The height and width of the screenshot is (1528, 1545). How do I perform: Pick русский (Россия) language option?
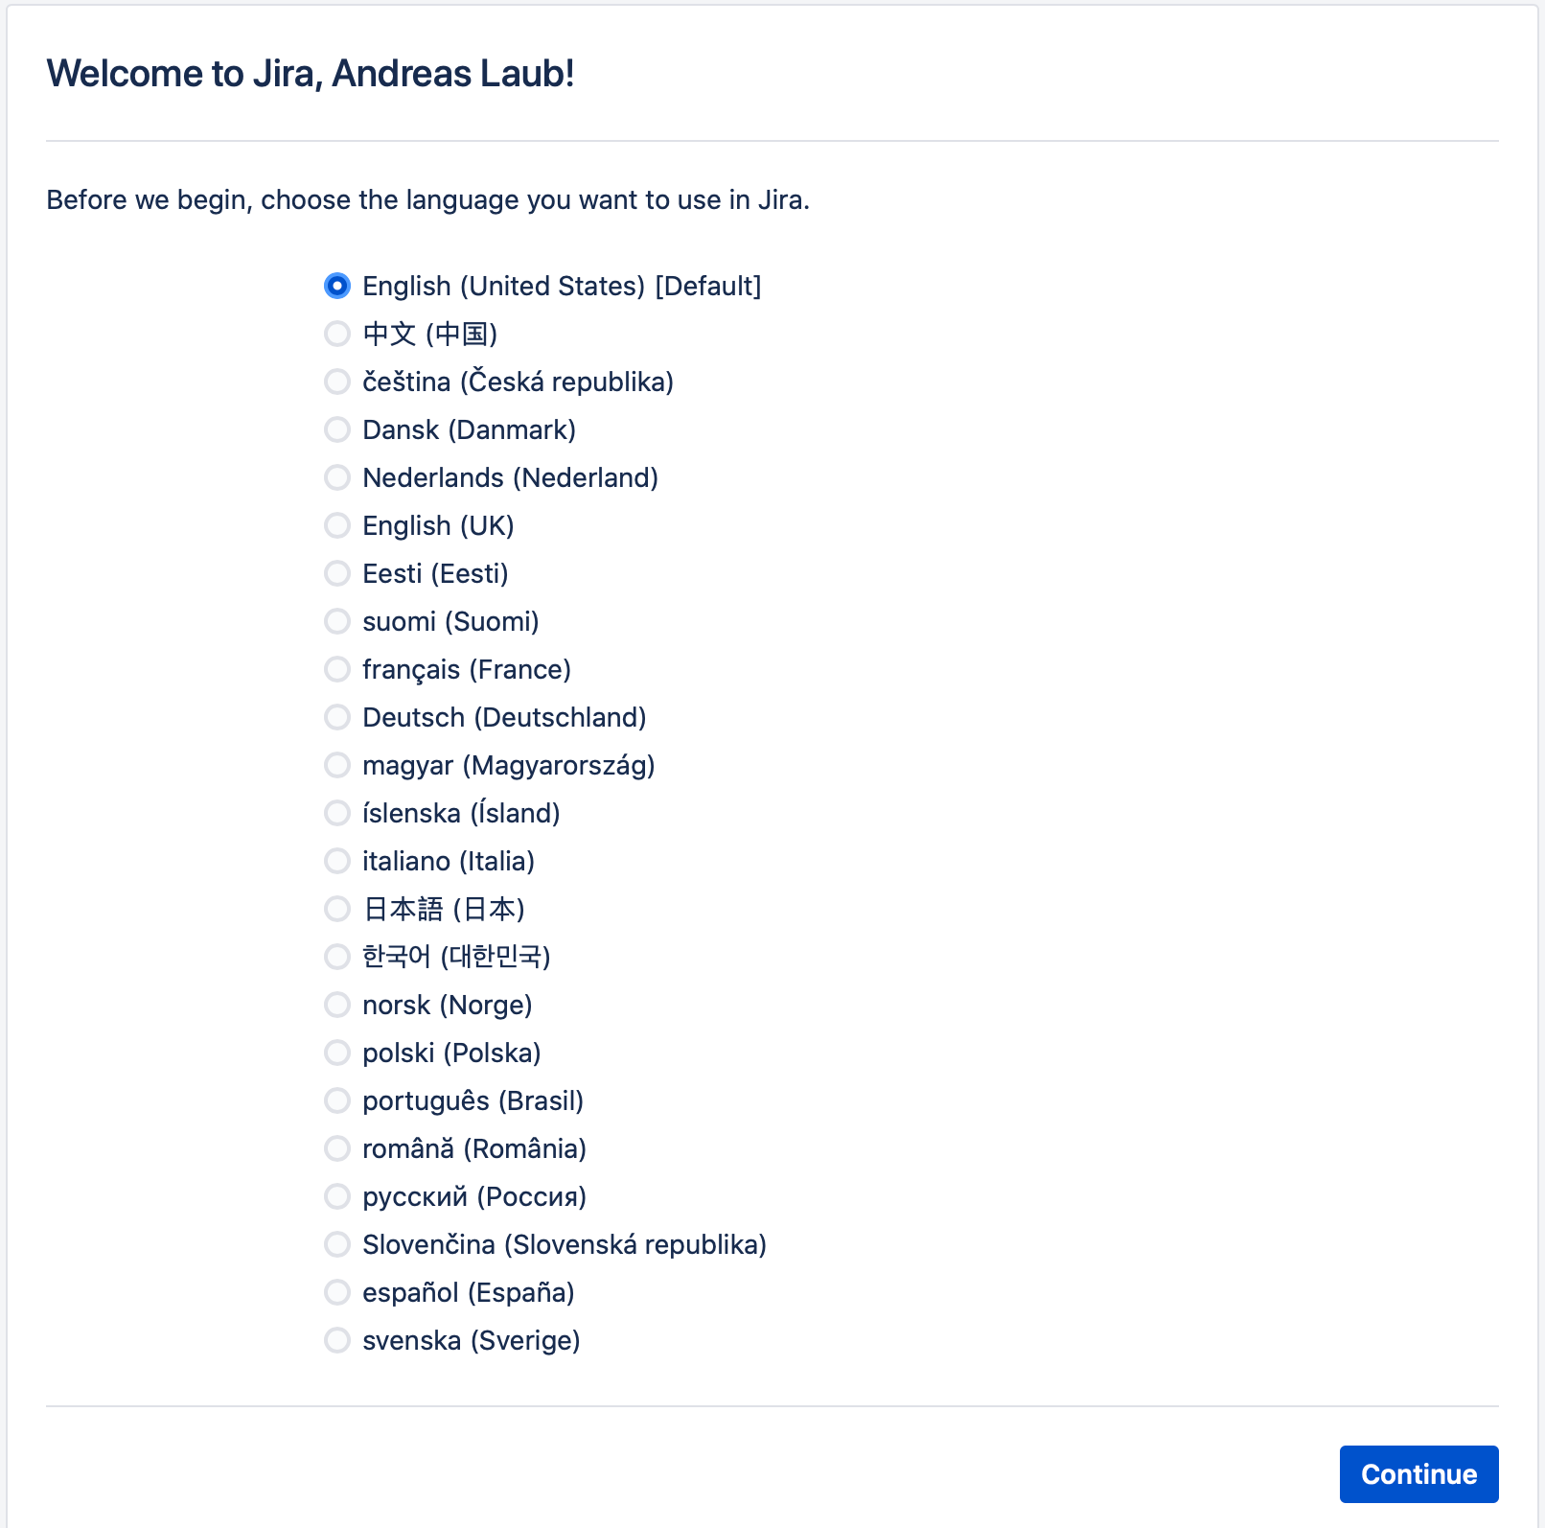337,1196
